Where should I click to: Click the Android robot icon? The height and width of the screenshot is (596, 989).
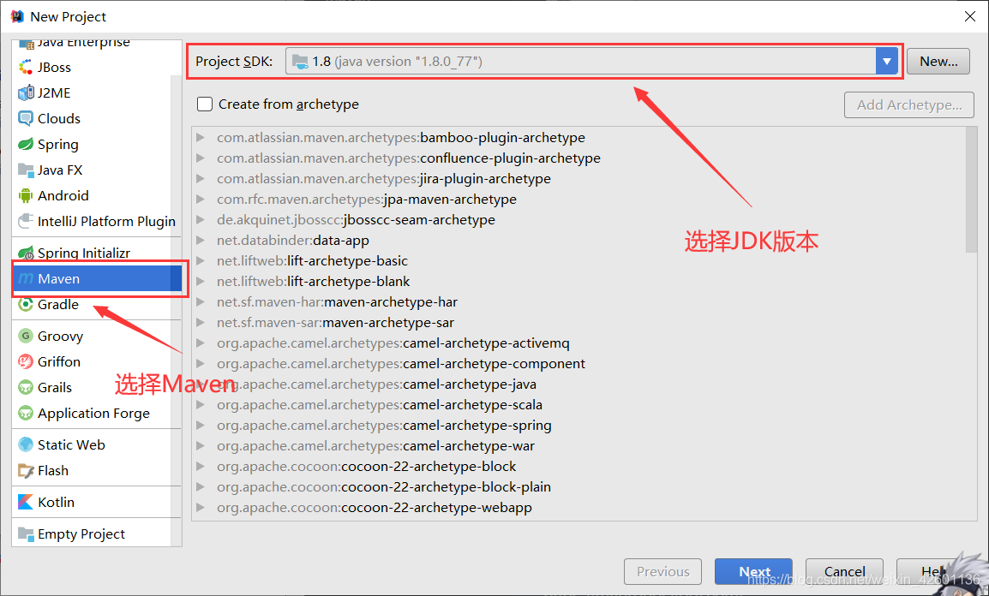tap(26, 195)
